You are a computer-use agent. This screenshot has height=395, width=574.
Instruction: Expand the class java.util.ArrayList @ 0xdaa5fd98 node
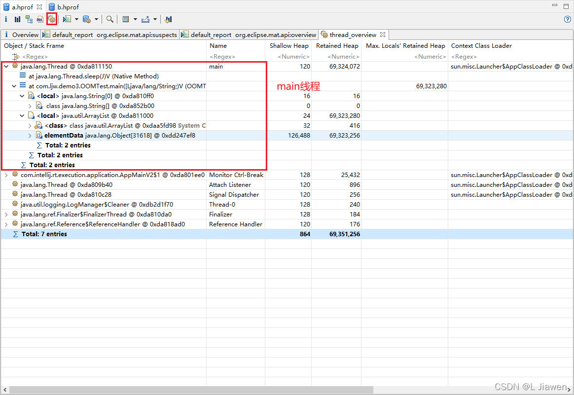click(30, 126)
